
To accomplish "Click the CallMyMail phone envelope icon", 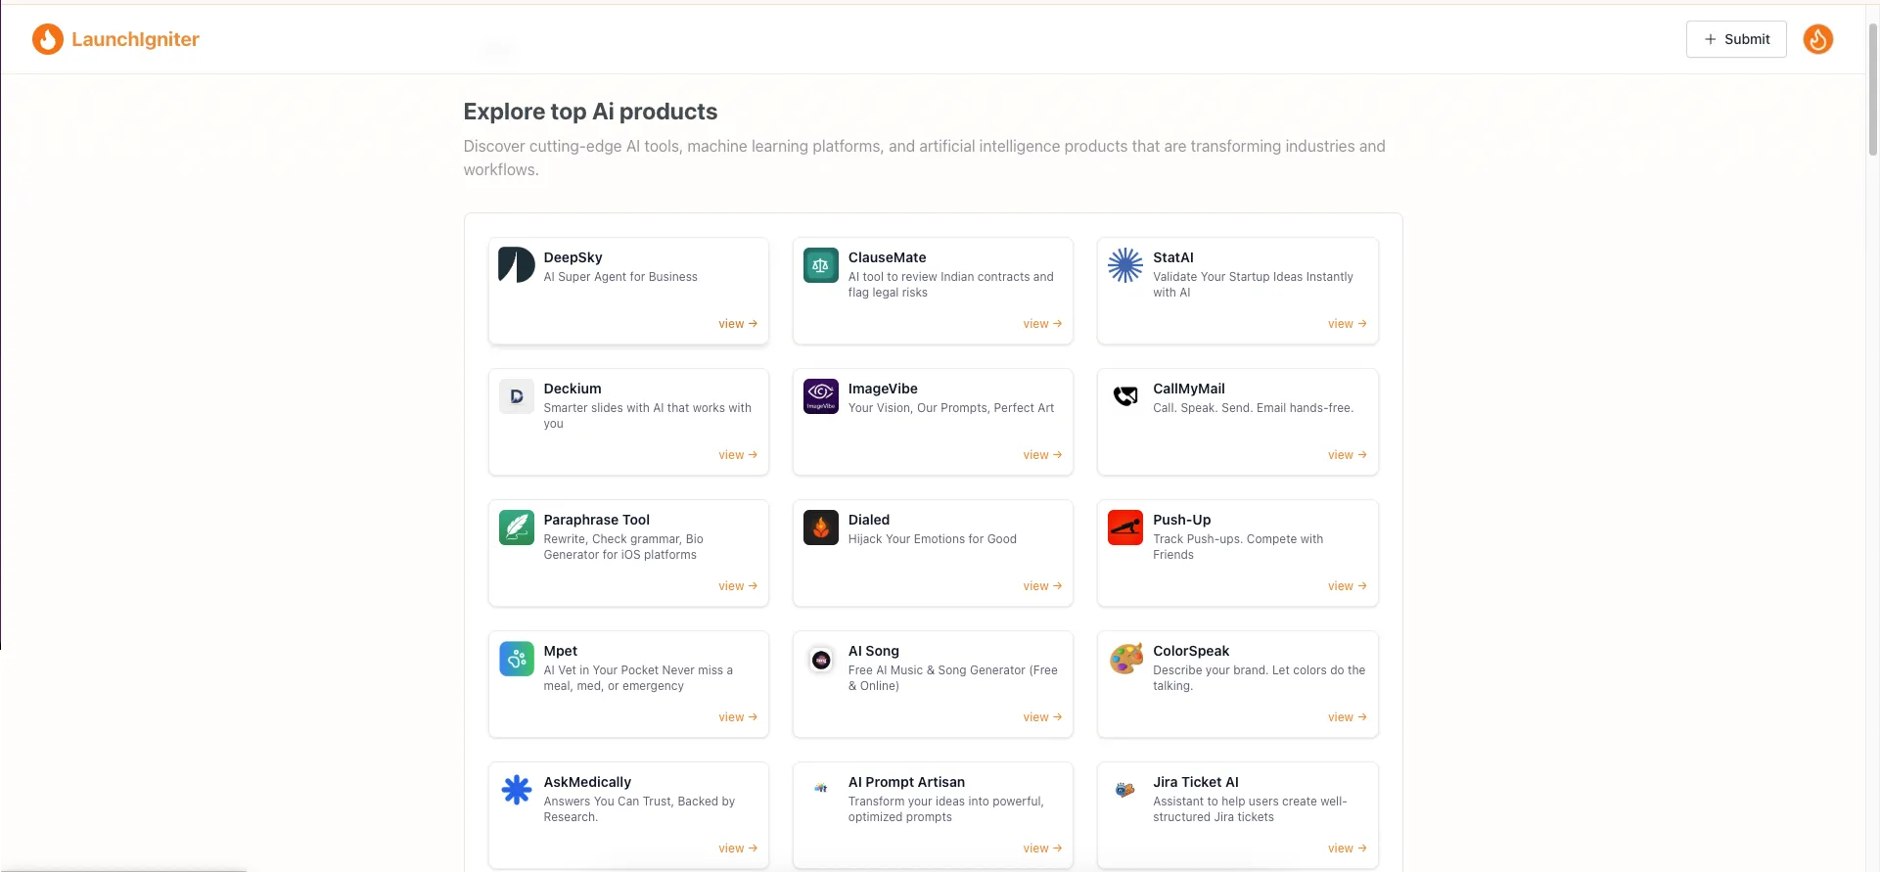I will [1124, 396].
